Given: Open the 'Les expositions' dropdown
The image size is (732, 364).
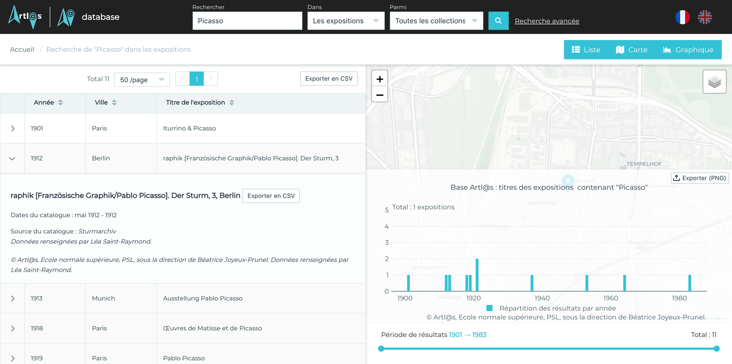Looking at the screenshot, I should pos(346,21).
